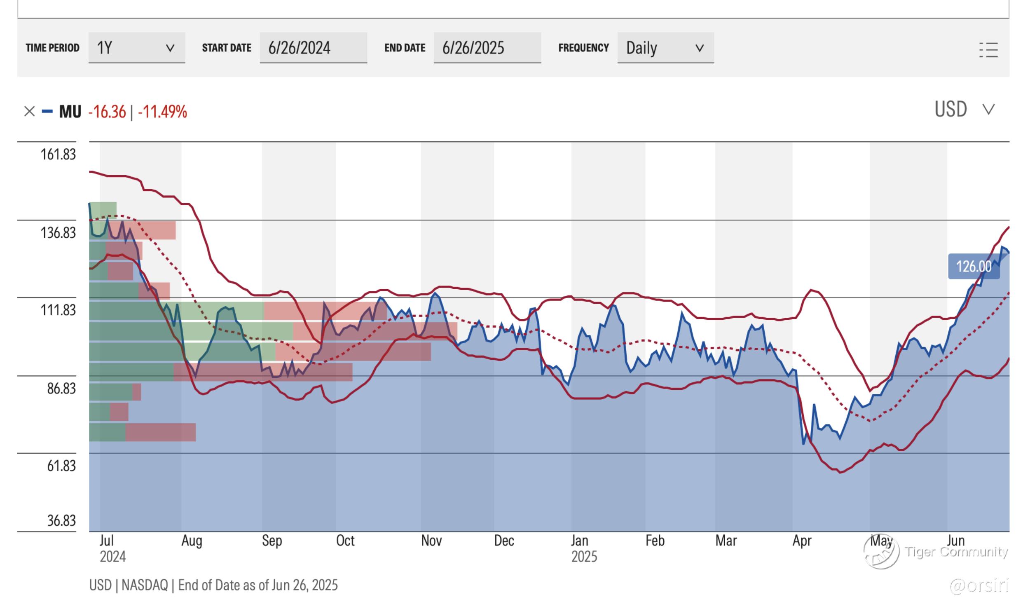This screenshot has width=1030, height=609.
Task: Open the chart options list icon
Action: 988,50
